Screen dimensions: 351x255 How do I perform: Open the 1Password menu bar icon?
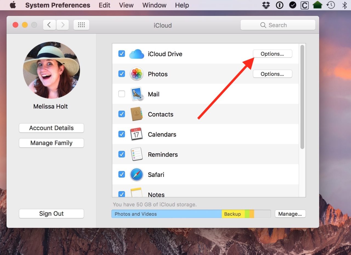(x=279, y=5)
